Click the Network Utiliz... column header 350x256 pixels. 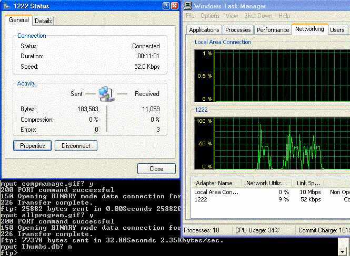[266, 183]
